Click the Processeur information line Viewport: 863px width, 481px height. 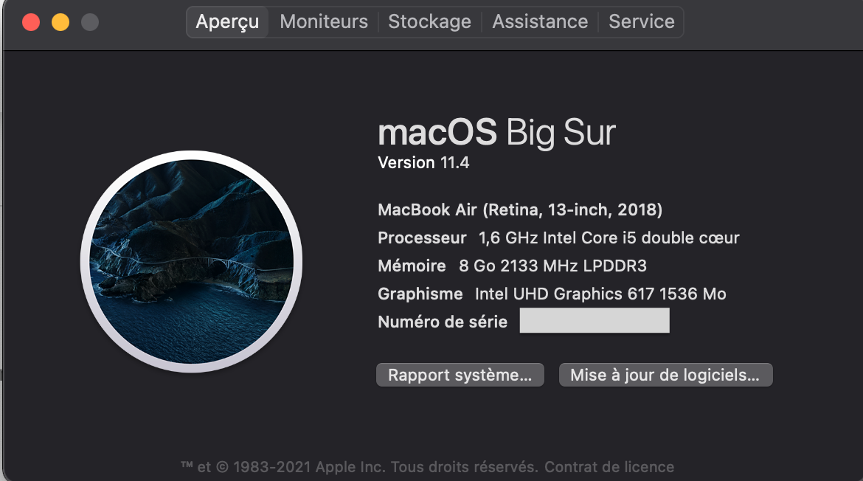558,238
